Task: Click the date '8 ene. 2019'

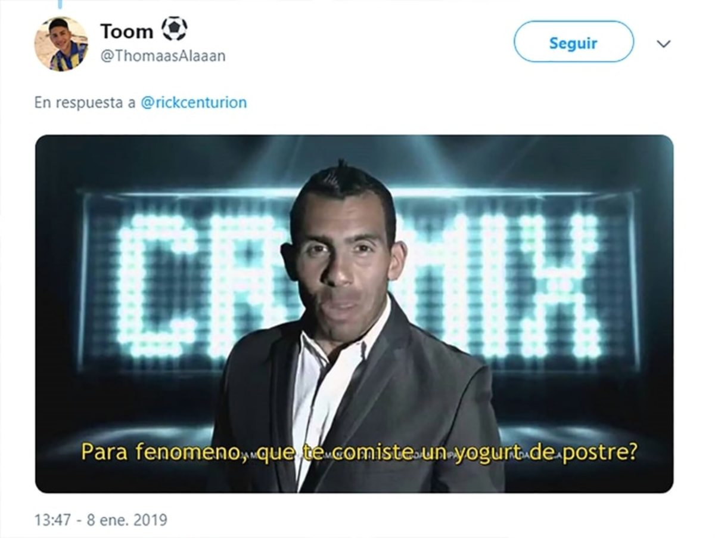Action: [127, 520]
